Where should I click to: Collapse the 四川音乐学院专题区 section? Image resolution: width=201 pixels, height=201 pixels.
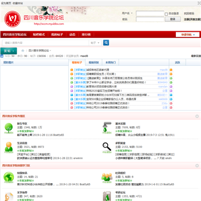(x=197, y=116)
